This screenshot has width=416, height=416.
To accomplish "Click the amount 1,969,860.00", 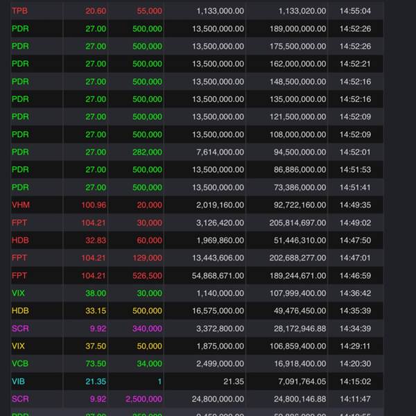I will pos(220,240).
